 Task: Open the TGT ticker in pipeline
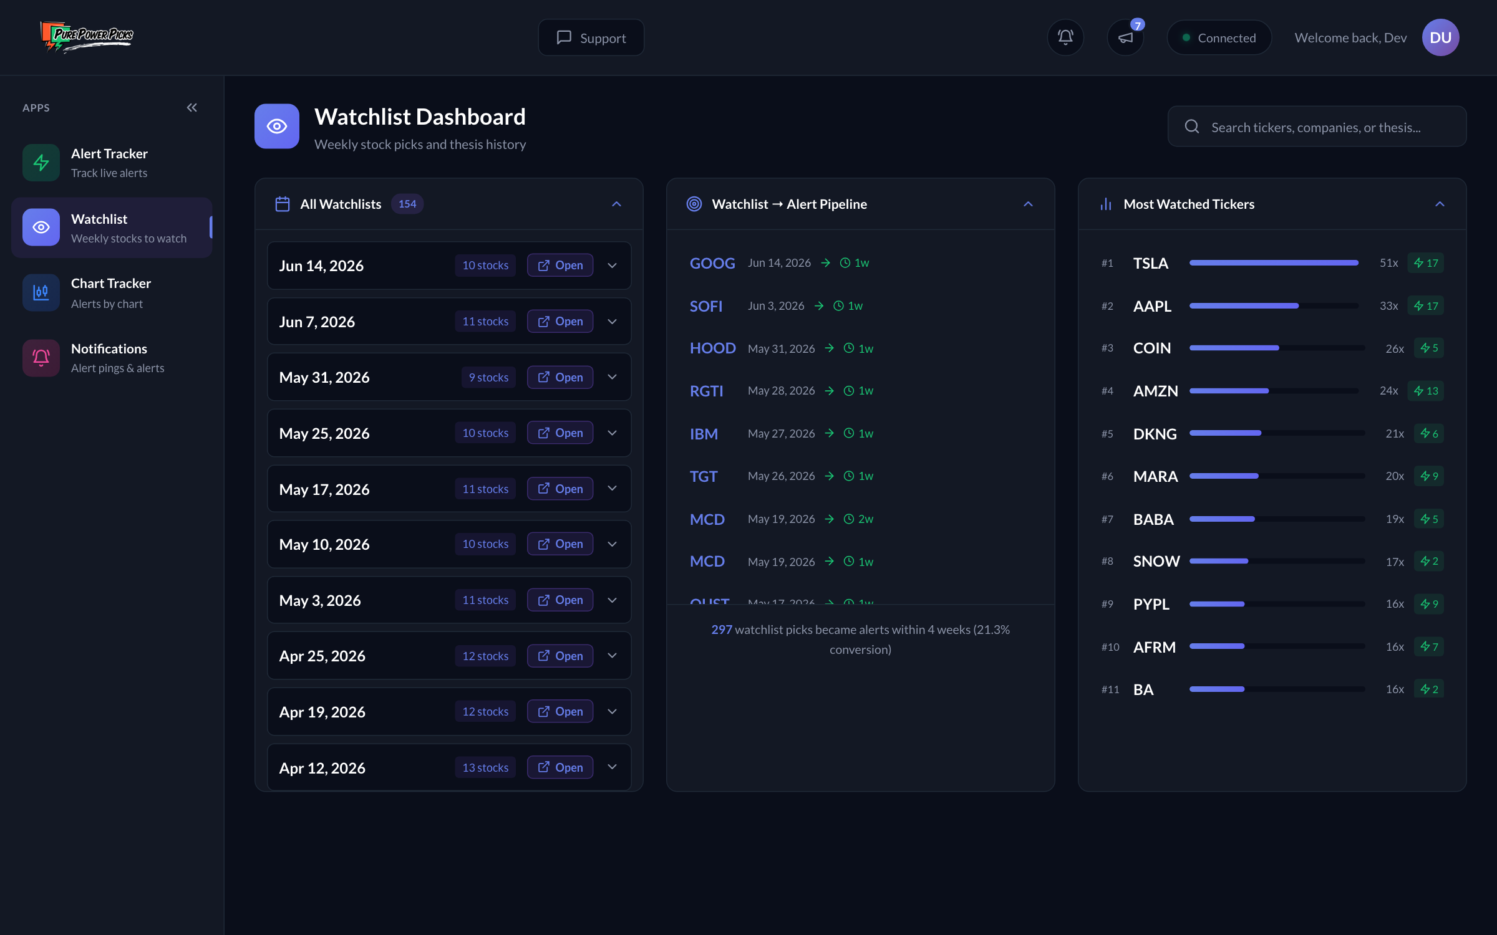coord(704,476)
